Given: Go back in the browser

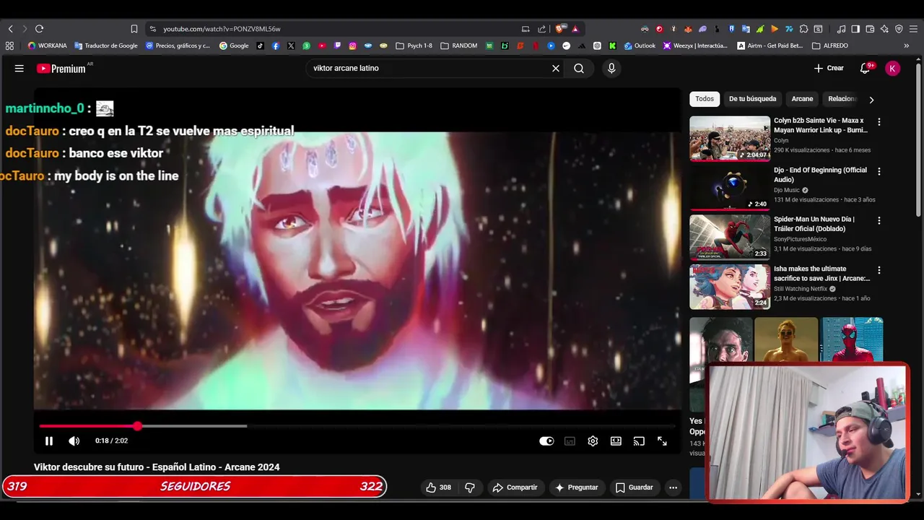Looking at the screenshot, I should tap(10, 29).
